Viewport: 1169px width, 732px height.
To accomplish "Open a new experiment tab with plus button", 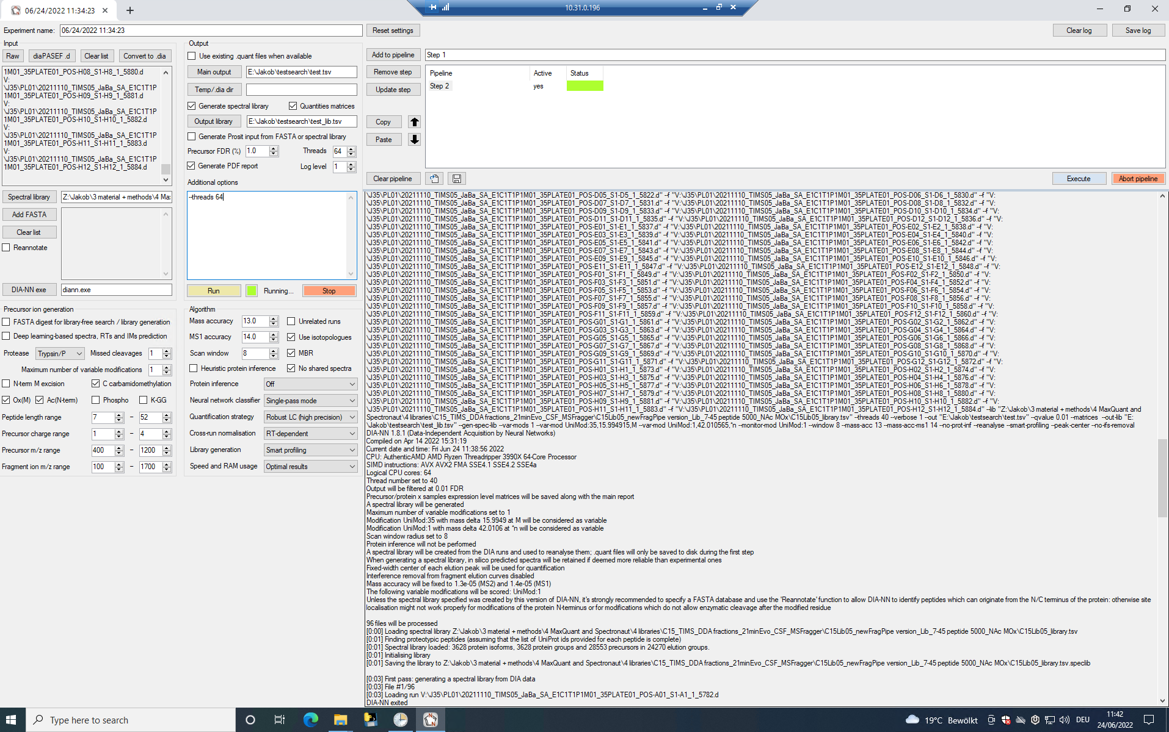I will [129, 10].
